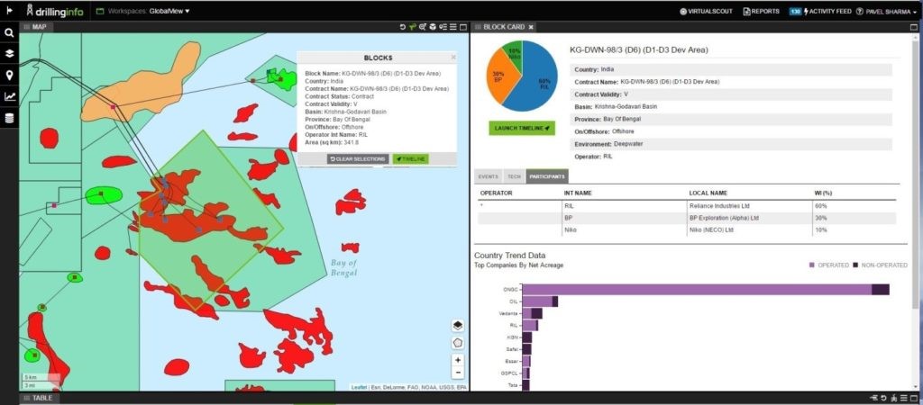This screenshot has width=923, height=405.
Task: Zoom out on the map
Action: (458, 373)
